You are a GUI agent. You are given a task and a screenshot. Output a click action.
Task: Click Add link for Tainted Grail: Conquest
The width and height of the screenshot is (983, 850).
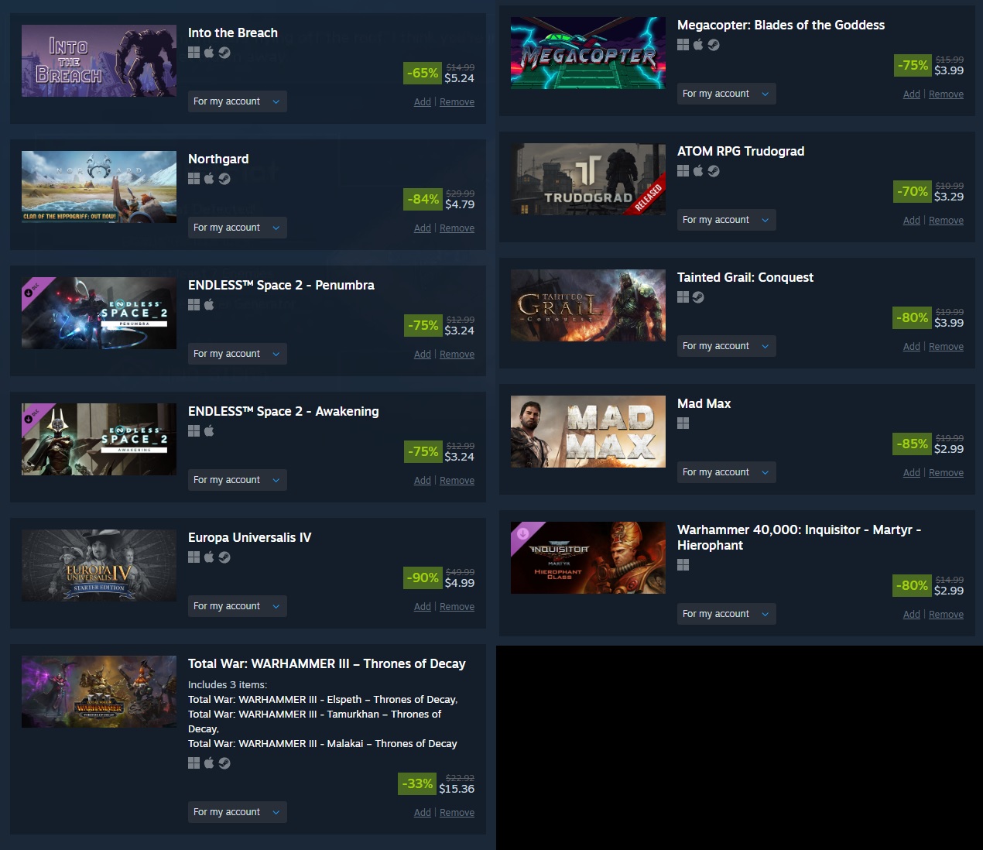point(912,347)
